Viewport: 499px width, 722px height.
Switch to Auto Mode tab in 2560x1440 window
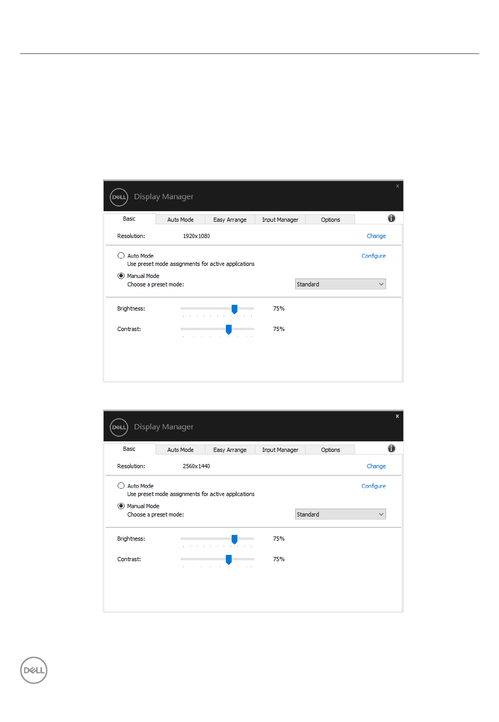(x=180, y=450)
